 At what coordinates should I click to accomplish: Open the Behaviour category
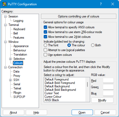20,50
